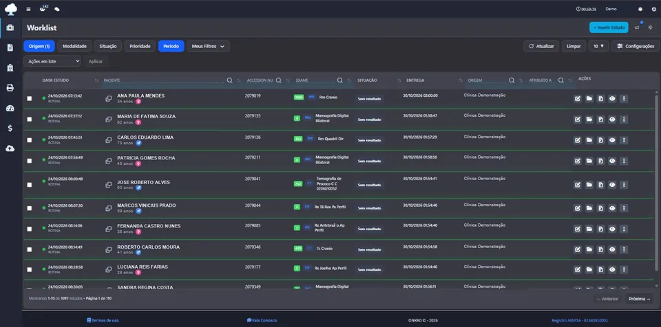Open the Origem (1) filter
Screen dimensions: 661x327
pyautogui.click(x=39, y=46)
